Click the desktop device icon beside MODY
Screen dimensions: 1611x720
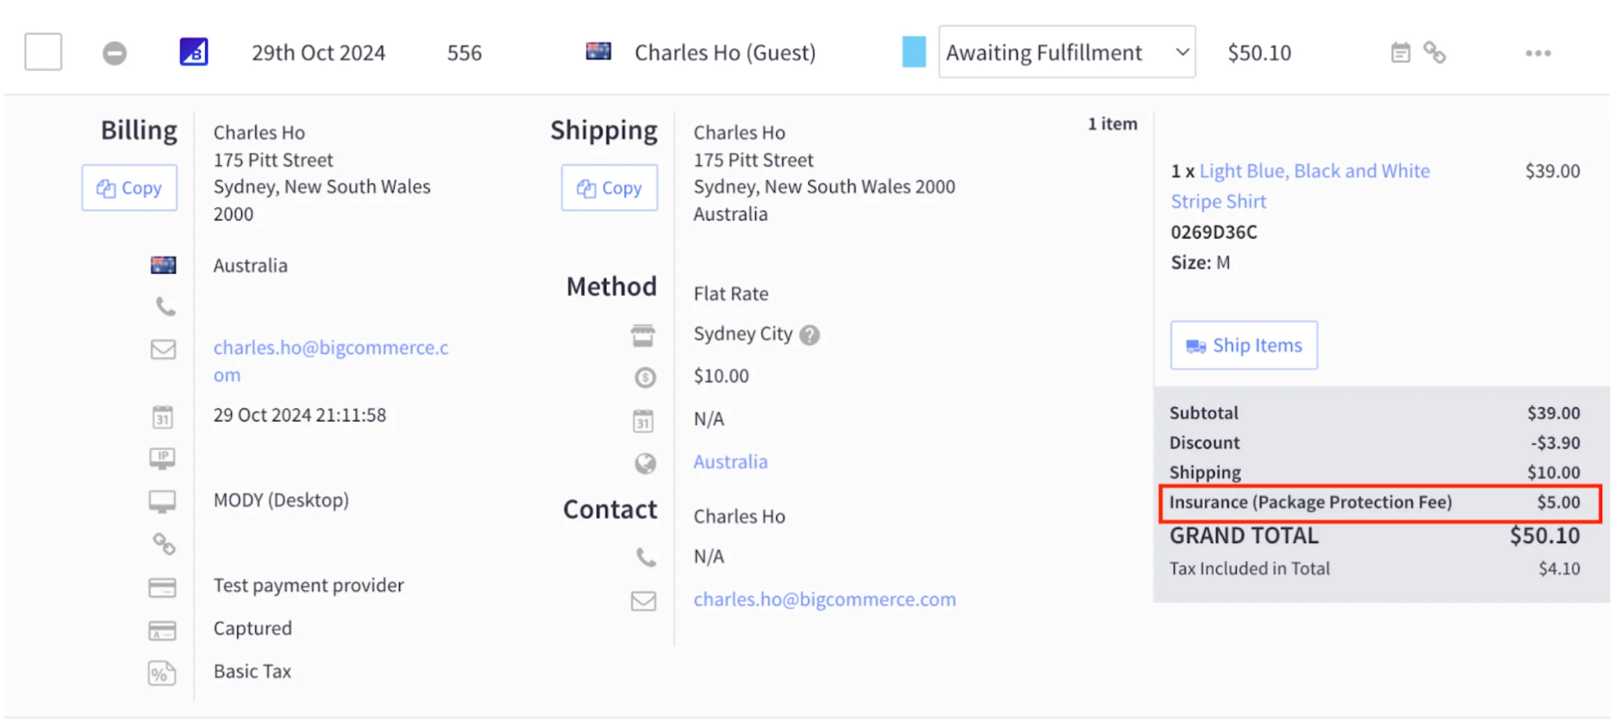tap(162, 501)
